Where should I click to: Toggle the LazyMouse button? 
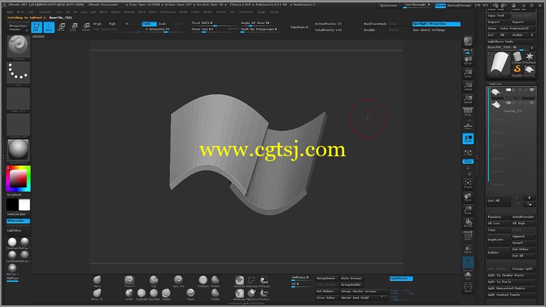coord(401,278)
